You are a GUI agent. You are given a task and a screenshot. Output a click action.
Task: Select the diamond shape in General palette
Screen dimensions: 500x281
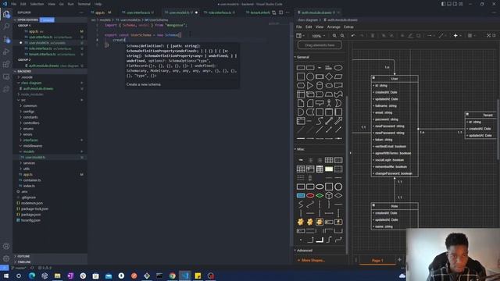click(329, 76)
